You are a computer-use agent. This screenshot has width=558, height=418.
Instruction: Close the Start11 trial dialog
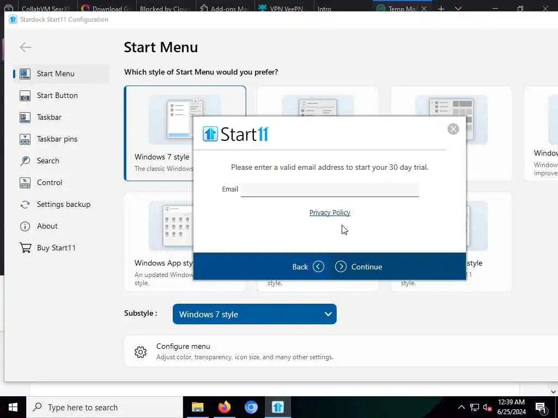pos(453,129)
